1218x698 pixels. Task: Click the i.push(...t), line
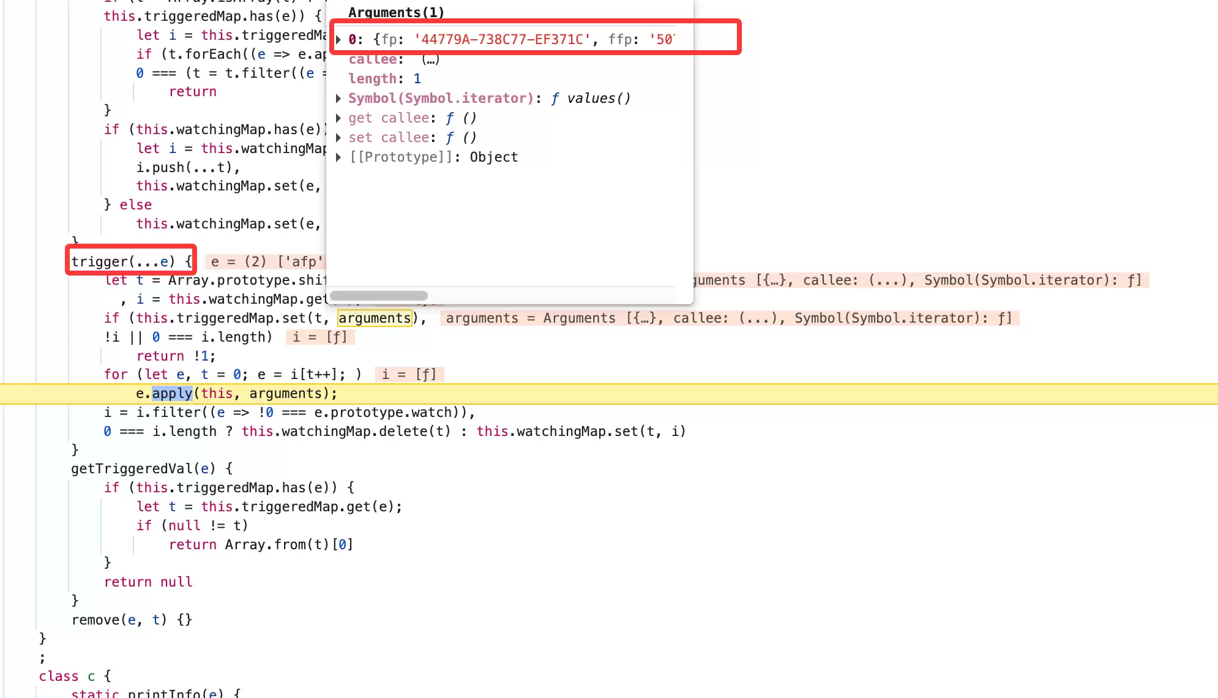[189, 168]
